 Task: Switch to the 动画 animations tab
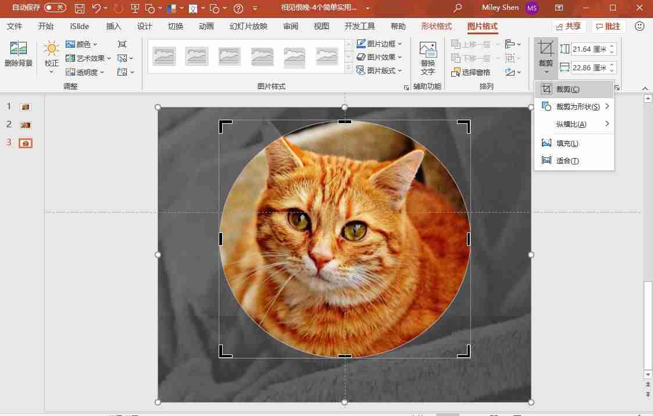(x=206, y=26)
